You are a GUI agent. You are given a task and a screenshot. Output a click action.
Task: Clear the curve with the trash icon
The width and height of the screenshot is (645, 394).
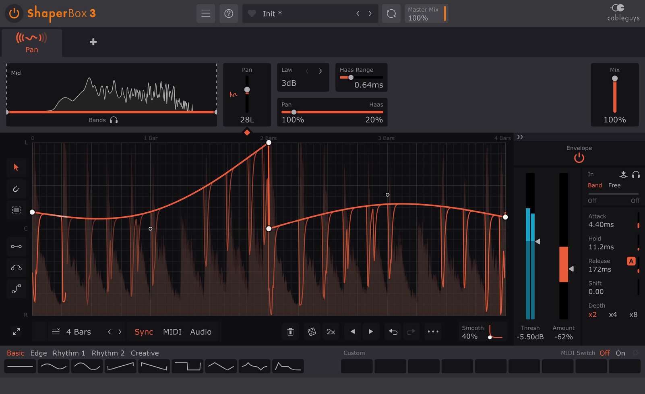[290, 332]
